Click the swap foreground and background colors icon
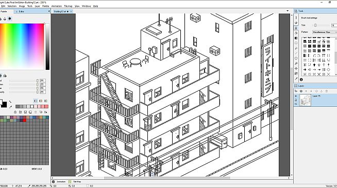 (10, 102)
